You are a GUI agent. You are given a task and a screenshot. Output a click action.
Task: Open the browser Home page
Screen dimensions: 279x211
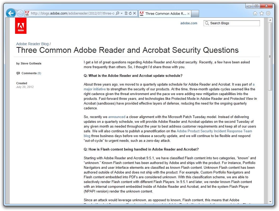tap(255, 13)
